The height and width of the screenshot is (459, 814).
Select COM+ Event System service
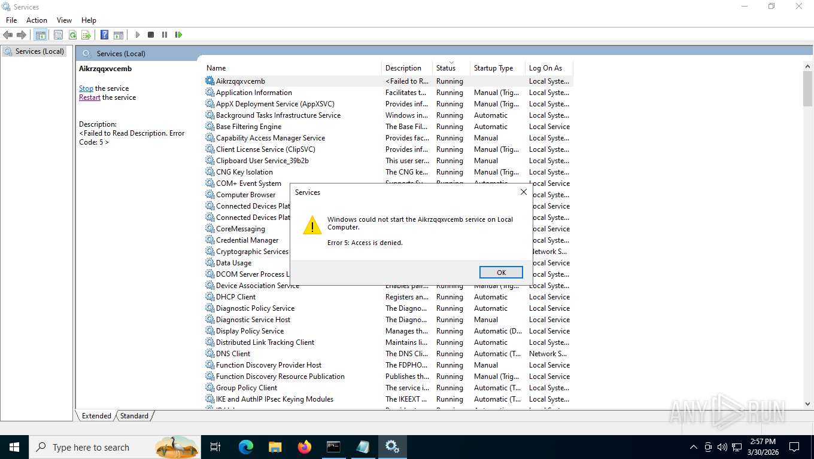click(x=248, y=183)
